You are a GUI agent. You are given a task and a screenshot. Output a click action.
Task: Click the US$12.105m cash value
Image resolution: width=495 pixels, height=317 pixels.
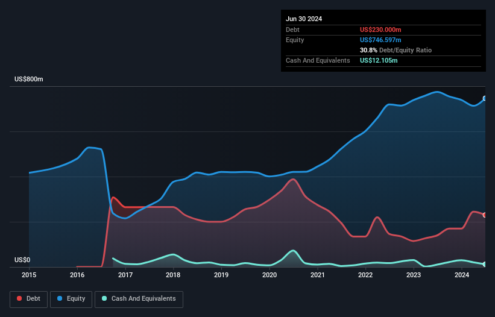click(379, 60)
